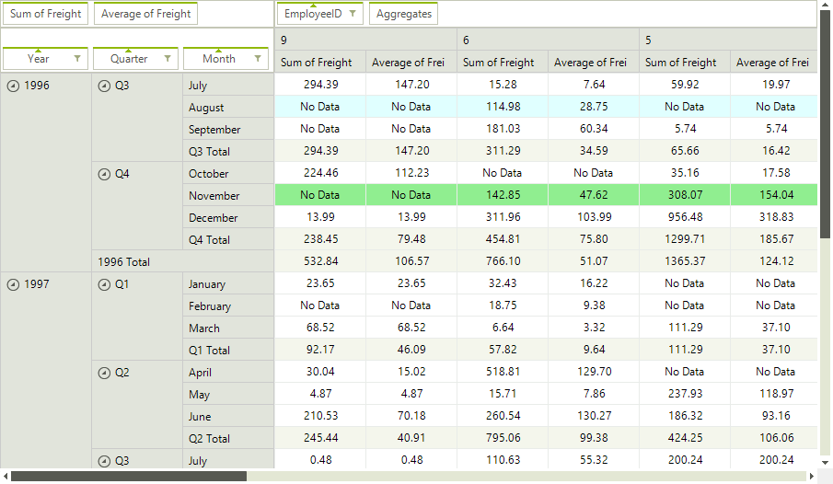Sort by the EmployeeID field label
Image resolution: width=833 pixels, height=484 pixels.
click(313, 14)
